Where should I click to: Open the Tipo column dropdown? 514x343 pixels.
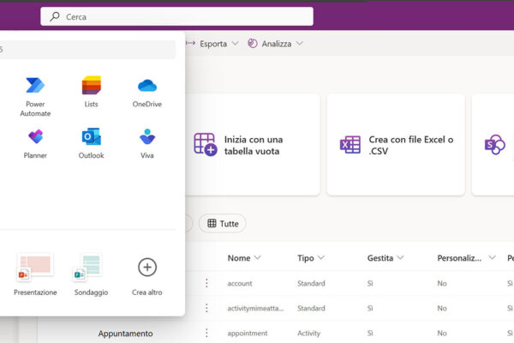coord(321,257)
